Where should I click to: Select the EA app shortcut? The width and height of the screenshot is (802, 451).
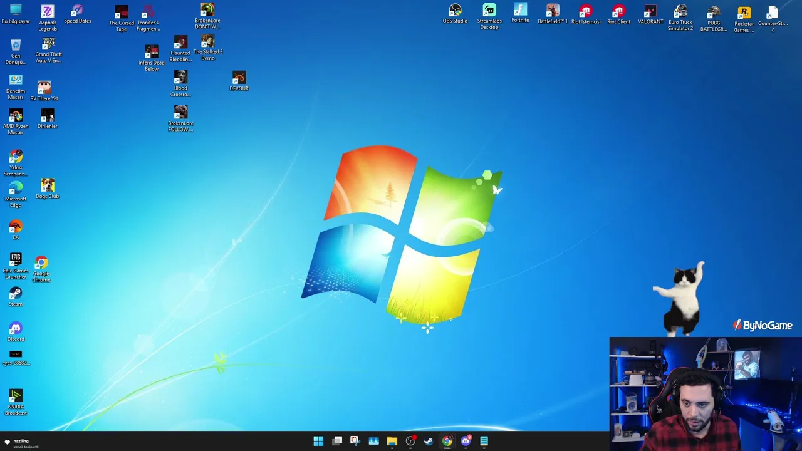[16, 230]
